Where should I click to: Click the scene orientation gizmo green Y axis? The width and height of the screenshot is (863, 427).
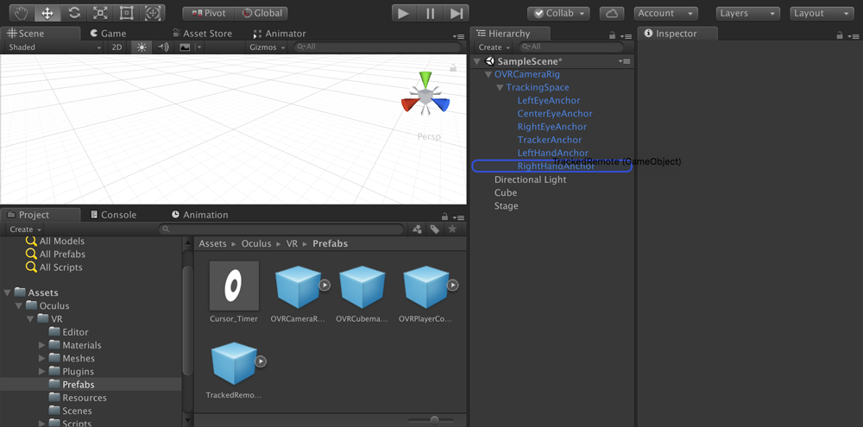point(425,78)
